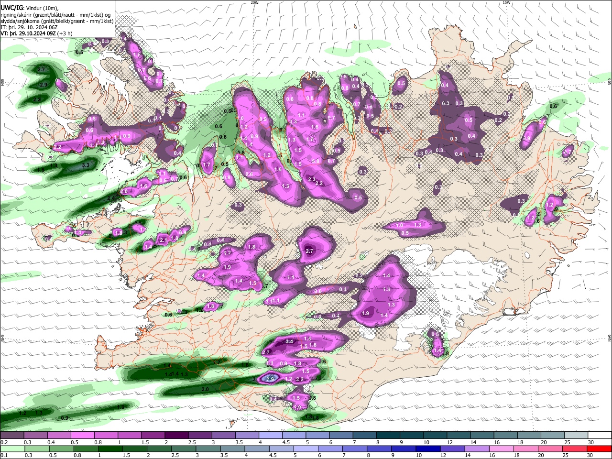Click the 'UWC/IG: Vindur (10m)' title line
This screenshot has height=459, width=612.
click(x=30, y=8)
